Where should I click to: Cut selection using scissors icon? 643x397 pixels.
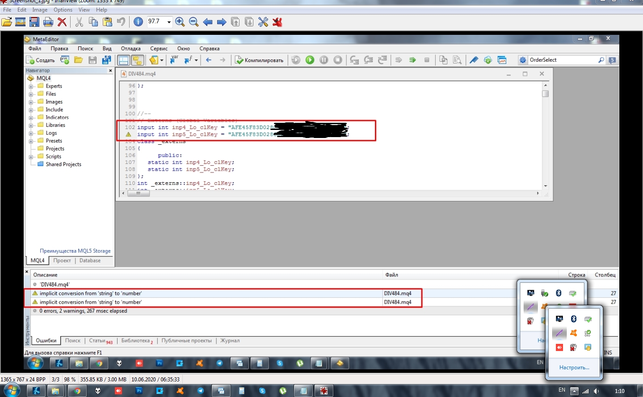[80, 22]
